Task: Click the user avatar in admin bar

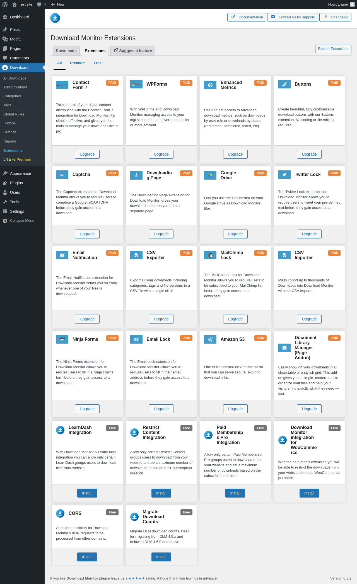Action: (x=352, y=4)
